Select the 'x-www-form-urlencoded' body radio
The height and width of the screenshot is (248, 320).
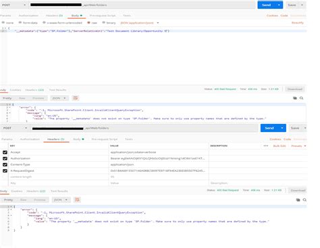[44, 23]
